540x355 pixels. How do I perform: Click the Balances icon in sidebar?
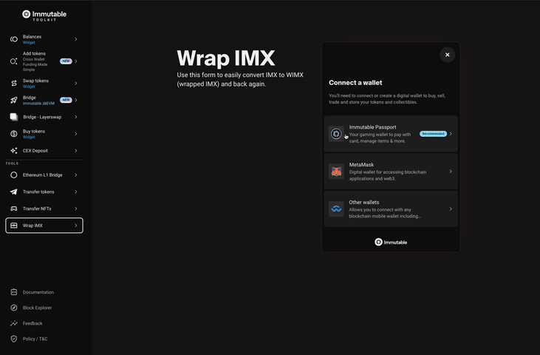point(14,39)
